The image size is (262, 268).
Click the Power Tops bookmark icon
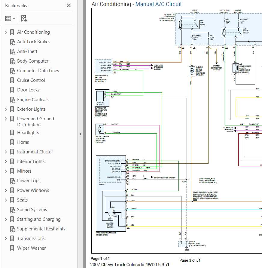[x=12, y=181]
